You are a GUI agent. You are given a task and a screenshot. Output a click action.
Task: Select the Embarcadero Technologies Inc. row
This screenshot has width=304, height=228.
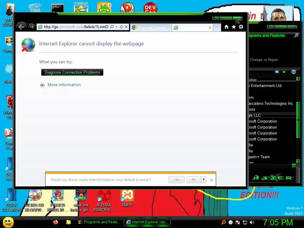pyautogui.click(x=272, y=103)
